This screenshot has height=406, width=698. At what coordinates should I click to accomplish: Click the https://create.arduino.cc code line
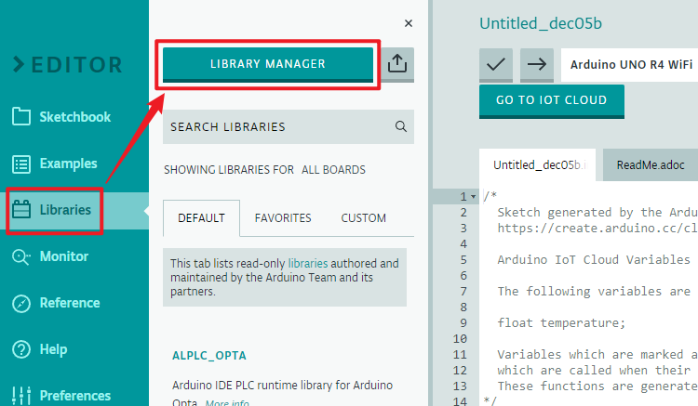tap(597, 229)
